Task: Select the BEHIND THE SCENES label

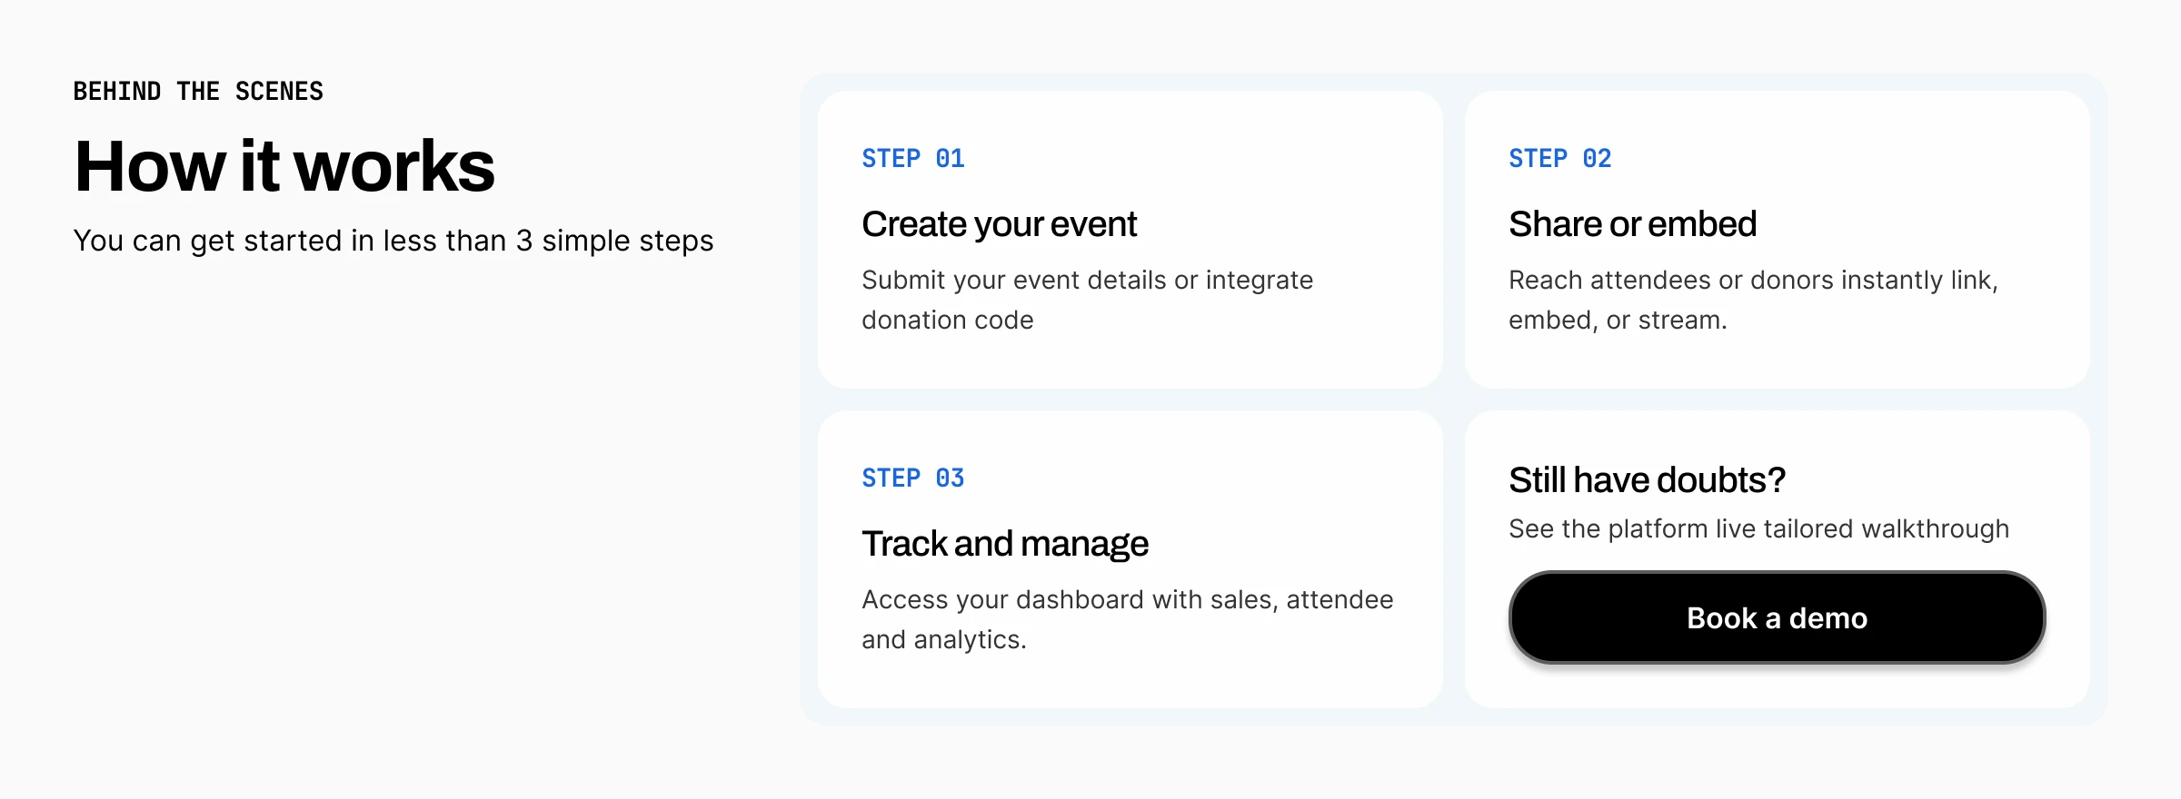Action: point(198,92)
